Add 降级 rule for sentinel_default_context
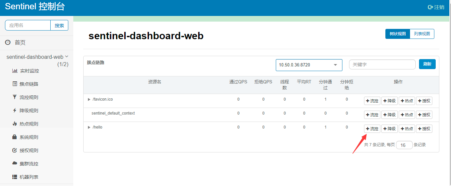The height and width of the screenshot is (186, 451). click(x=389, y=115)
